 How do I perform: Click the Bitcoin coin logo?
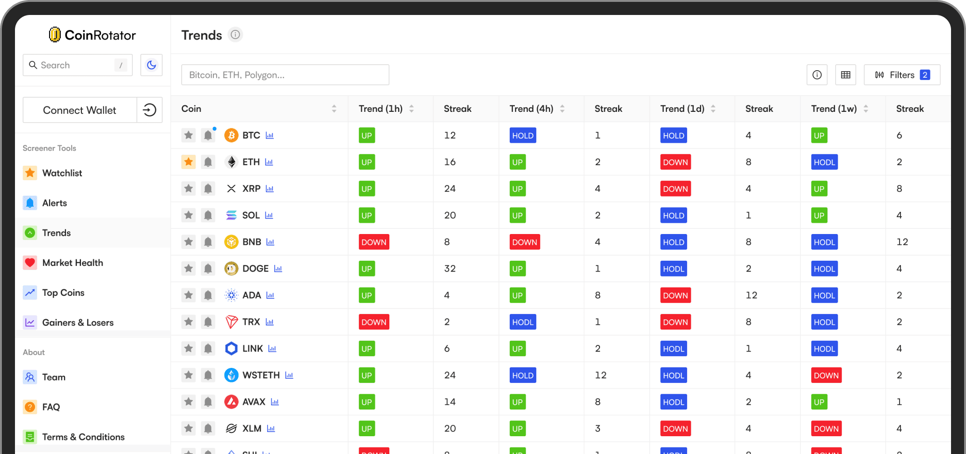pyautogui.click(x=231, y=135)
